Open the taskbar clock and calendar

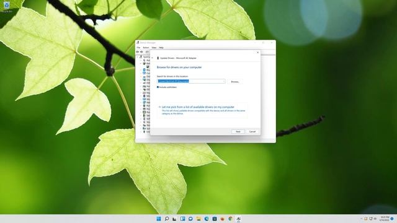(385, 219)
